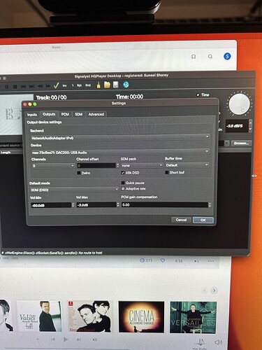Click the pause icon in HQPlayer toolbar
This screenshot has height=350, width=262.
(7, 87)
